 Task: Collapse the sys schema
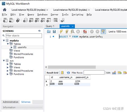(4, 61)
